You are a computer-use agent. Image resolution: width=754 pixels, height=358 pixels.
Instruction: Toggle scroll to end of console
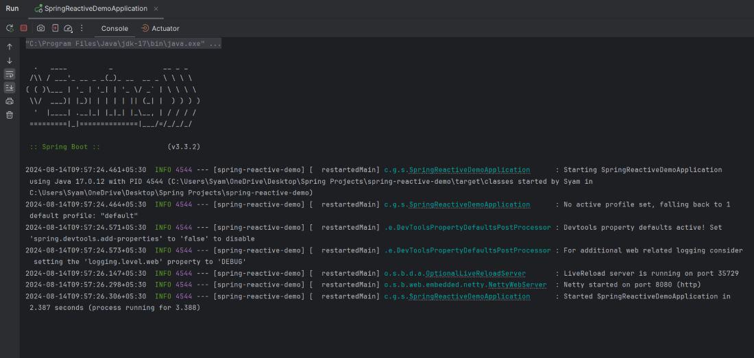10,88
